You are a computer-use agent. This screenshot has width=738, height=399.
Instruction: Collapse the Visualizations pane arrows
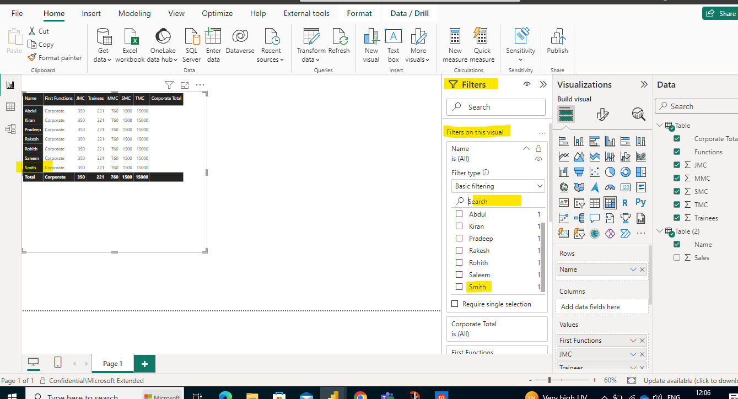point(644,84)
